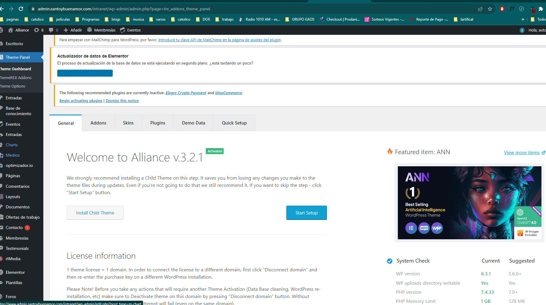Open the DGR bookmark folder

pos(203,19)
